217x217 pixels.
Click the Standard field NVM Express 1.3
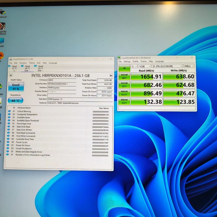click(x=80, y=99)
